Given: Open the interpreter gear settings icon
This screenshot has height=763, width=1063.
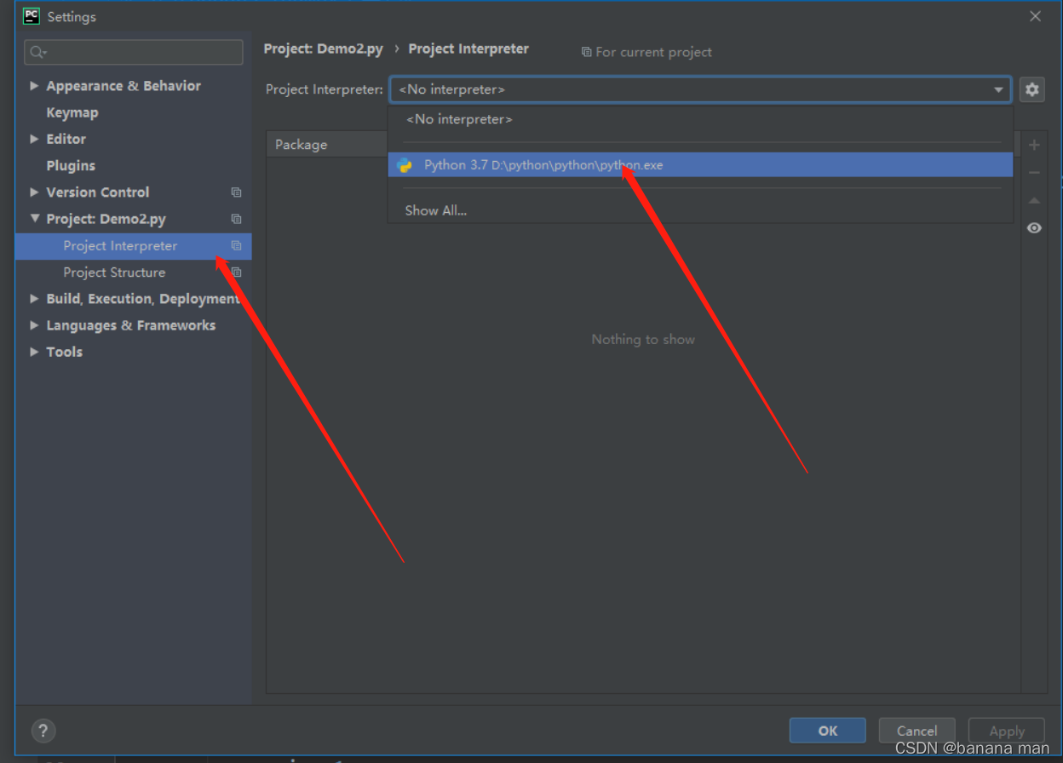Looking at the screenshot, I should [x=1032, y=89].
